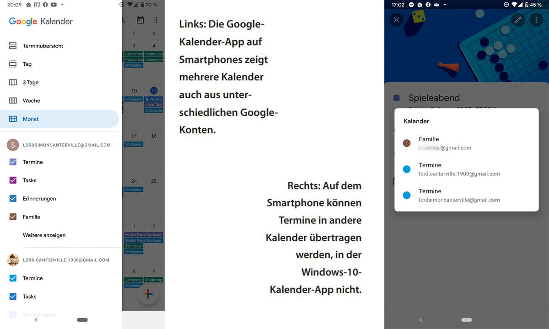Disable the Erinnerungen checkbox
Screen dimensions: 549x329
pyautogui.click(x=13, y=198)
